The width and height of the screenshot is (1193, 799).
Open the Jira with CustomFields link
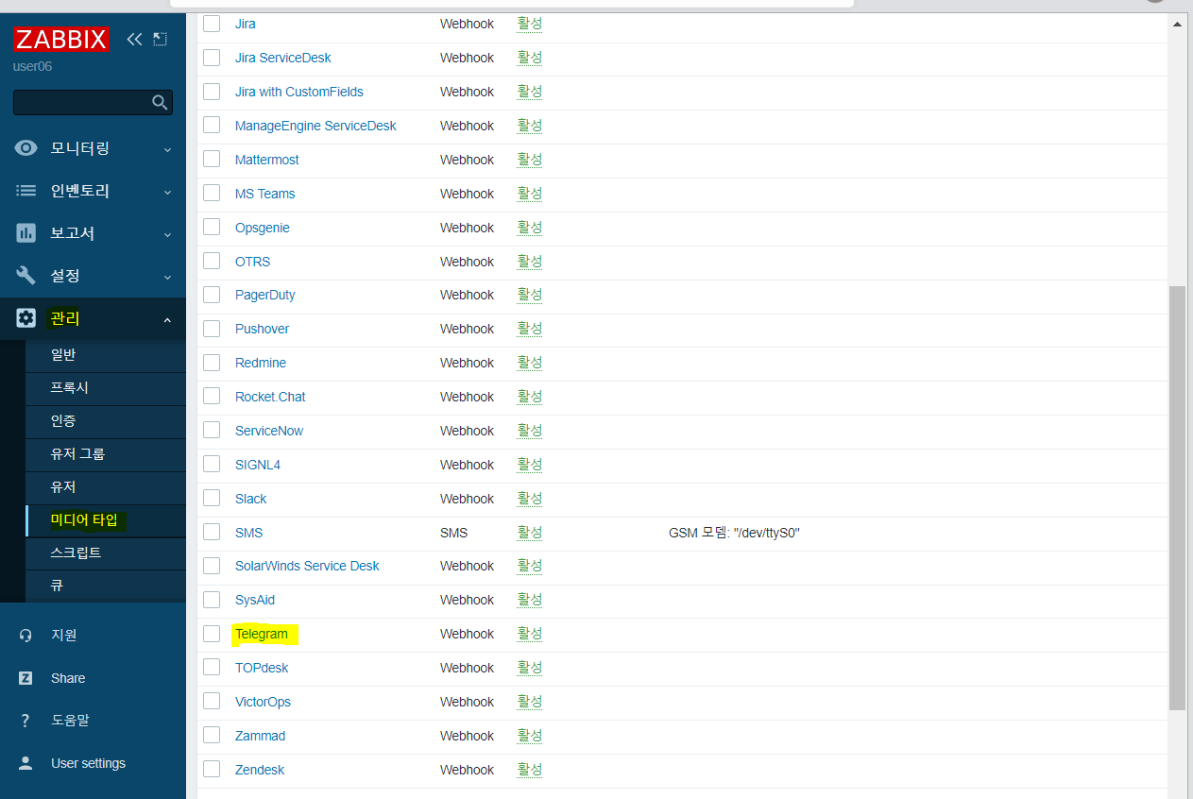coord(299,92)
